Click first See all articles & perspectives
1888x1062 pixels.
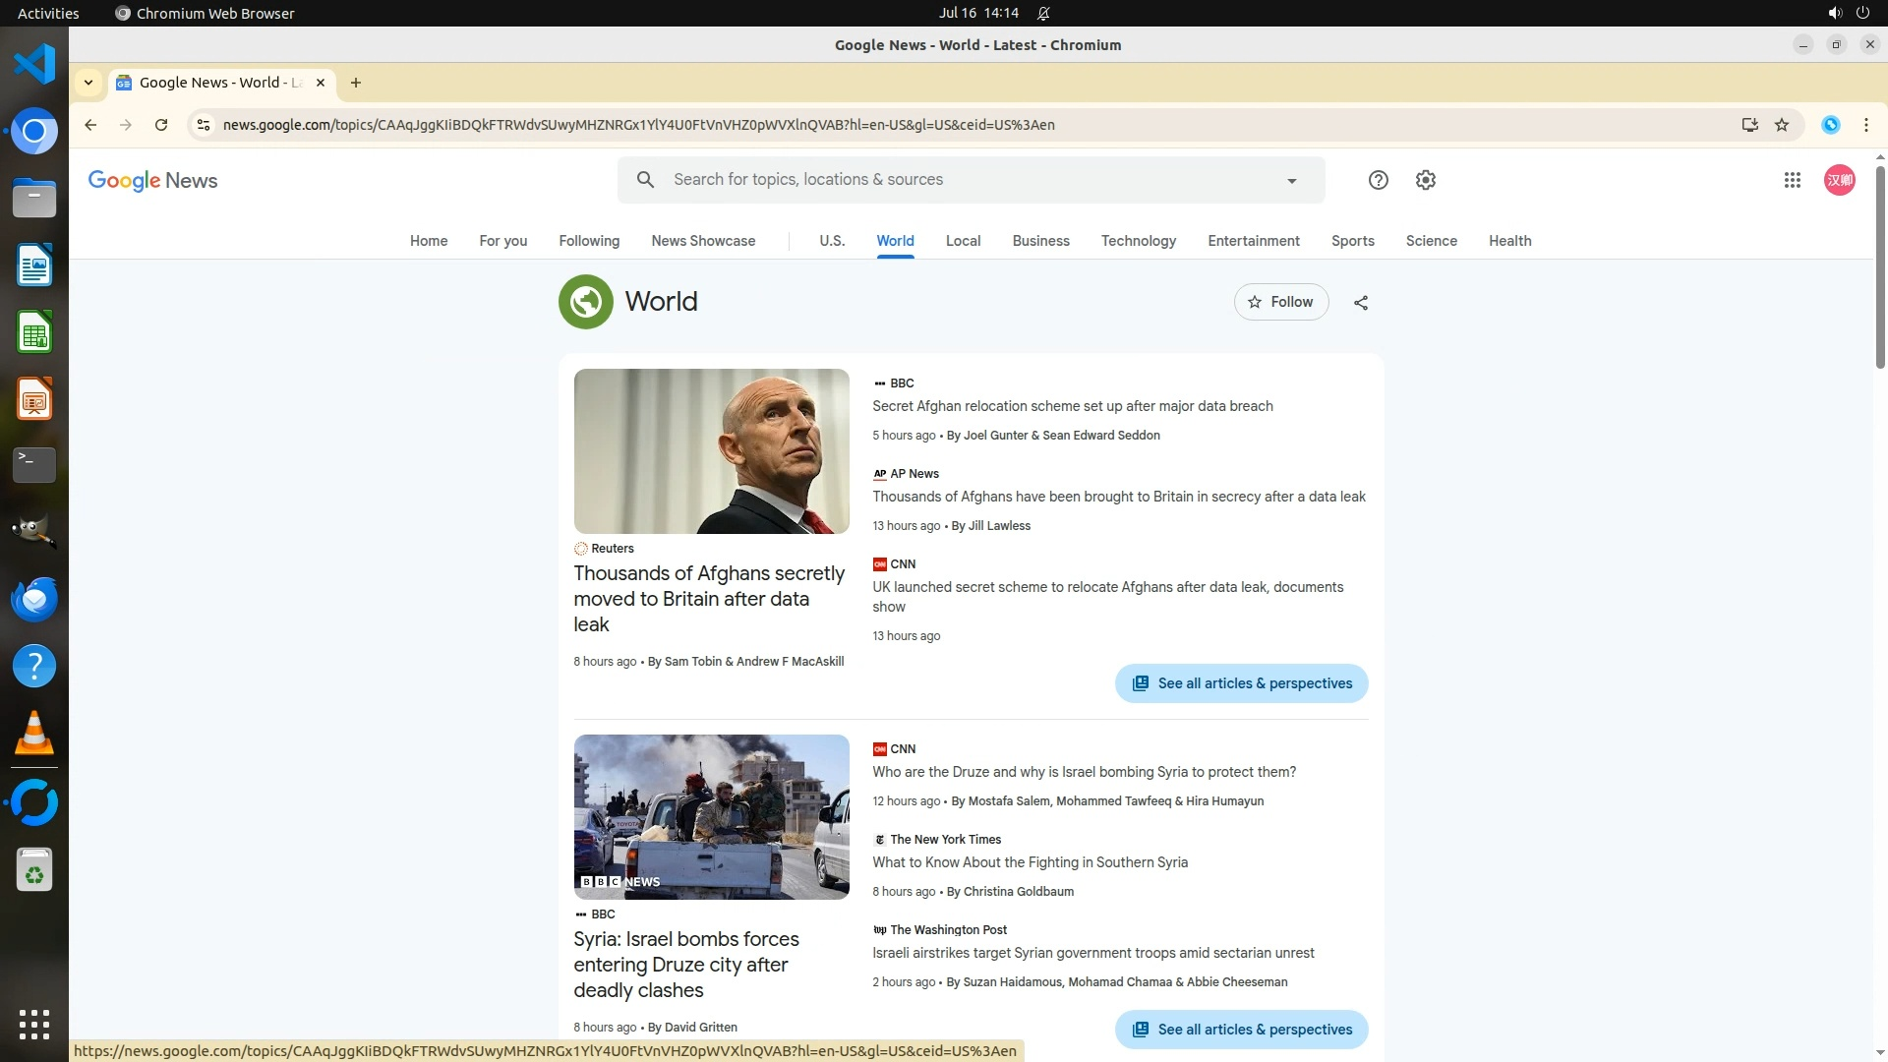click(x=1241, y=683)
